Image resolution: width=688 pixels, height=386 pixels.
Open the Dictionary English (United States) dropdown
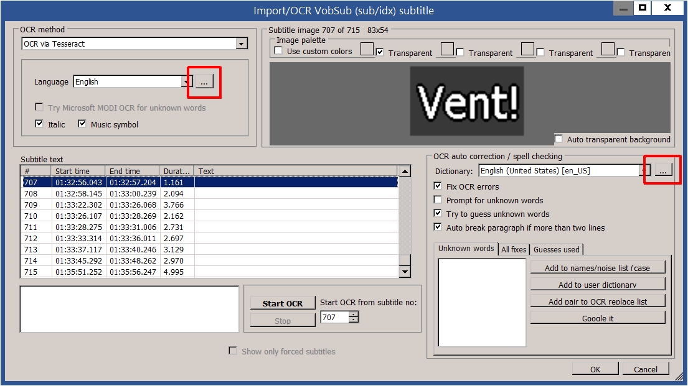pos(644,171)
